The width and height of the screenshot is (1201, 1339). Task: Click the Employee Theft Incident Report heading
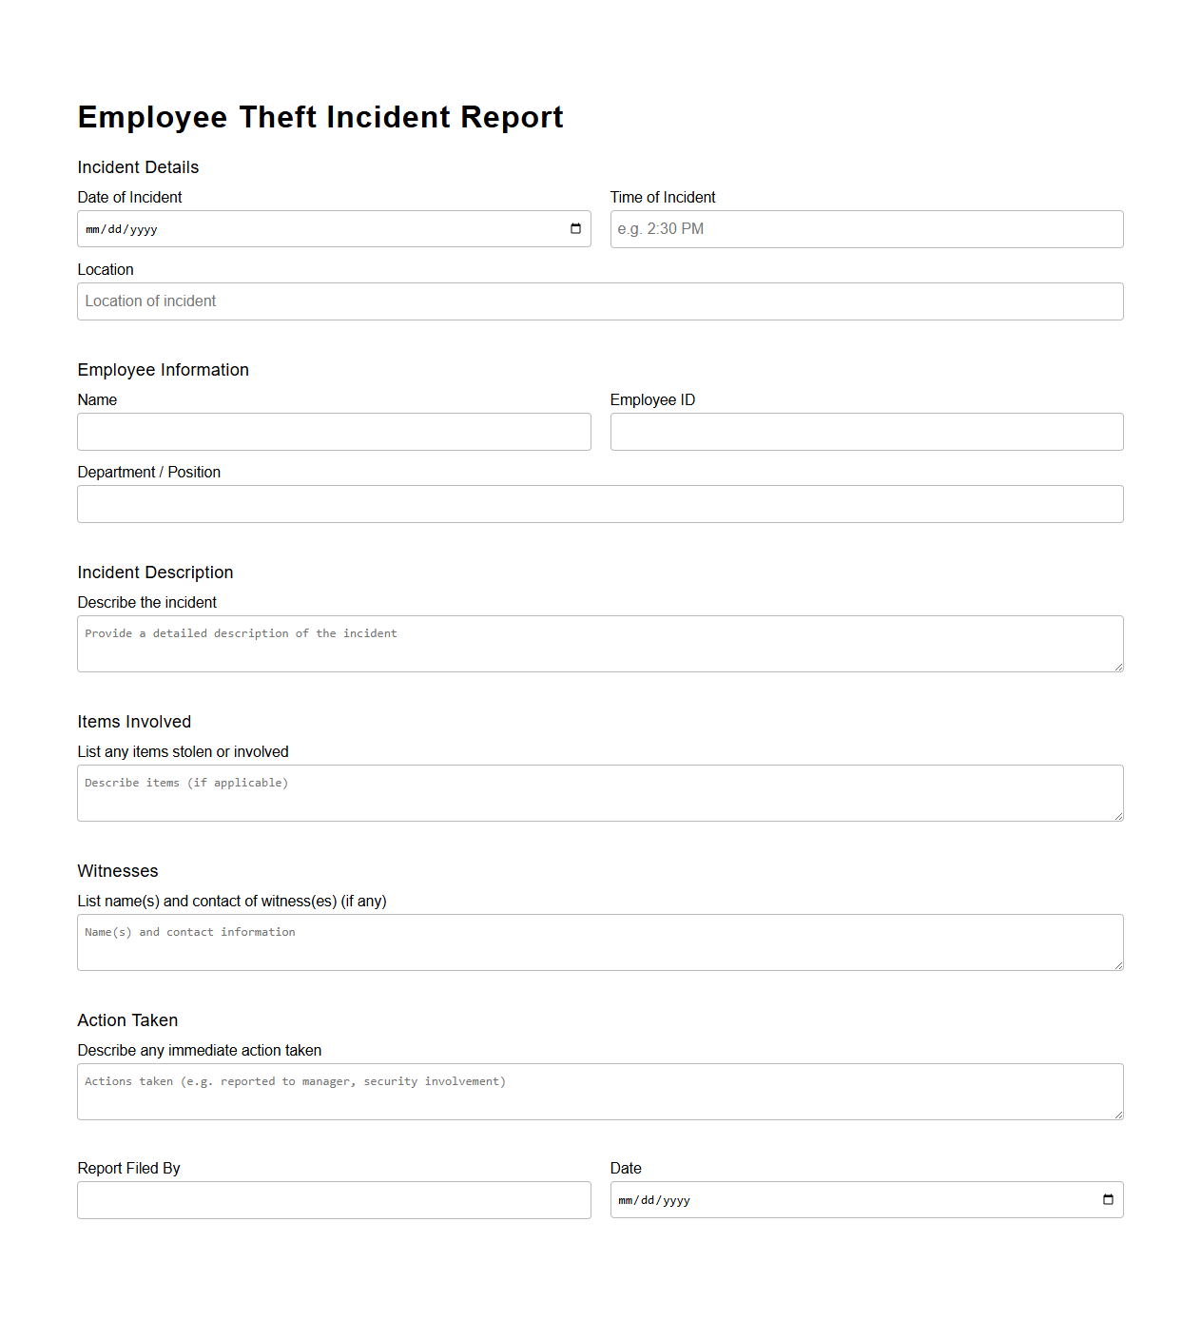tap(320, 117)
